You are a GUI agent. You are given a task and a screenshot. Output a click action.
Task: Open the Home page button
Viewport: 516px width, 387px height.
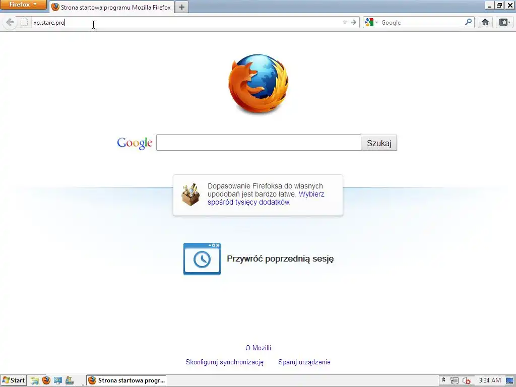485,22
